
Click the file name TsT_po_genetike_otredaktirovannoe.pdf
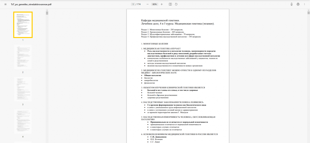point(31,4)
